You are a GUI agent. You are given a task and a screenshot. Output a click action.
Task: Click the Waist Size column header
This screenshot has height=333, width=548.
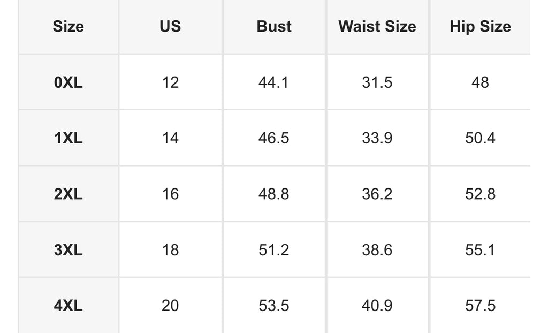pyautogui.click(x=377, y=27)
